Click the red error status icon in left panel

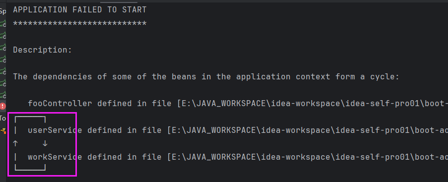pos(2,106)
